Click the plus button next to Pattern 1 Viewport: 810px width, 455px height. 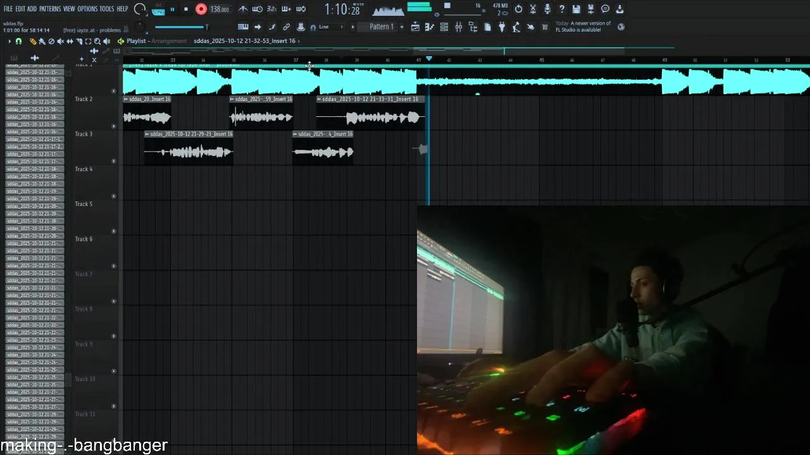402,27
